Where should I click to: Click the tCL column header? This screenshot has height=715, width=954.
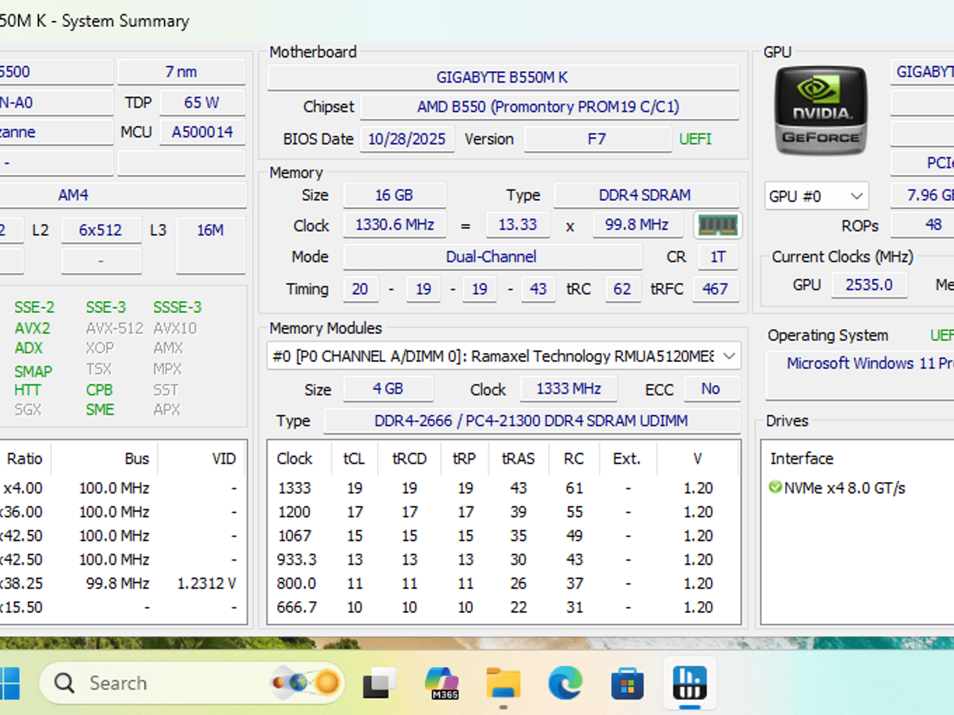(x=354, y=459)
